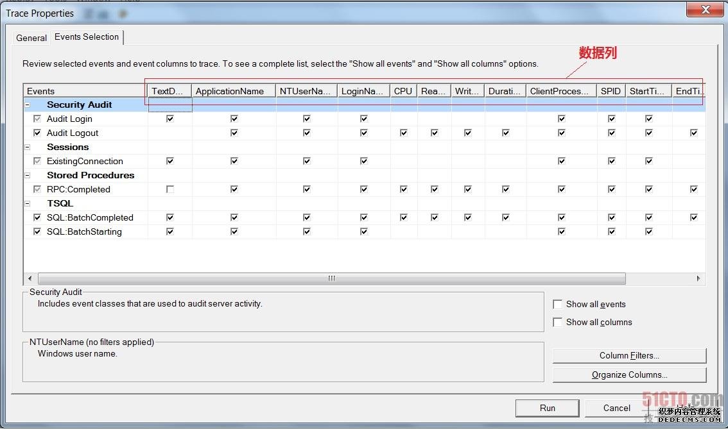Click the horizontal scrollbar thumb

pyautogui.click(x=331, y=278)
